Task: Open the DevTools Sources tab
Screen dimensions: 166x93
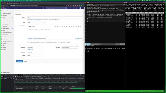Action: tap(16, 75)
